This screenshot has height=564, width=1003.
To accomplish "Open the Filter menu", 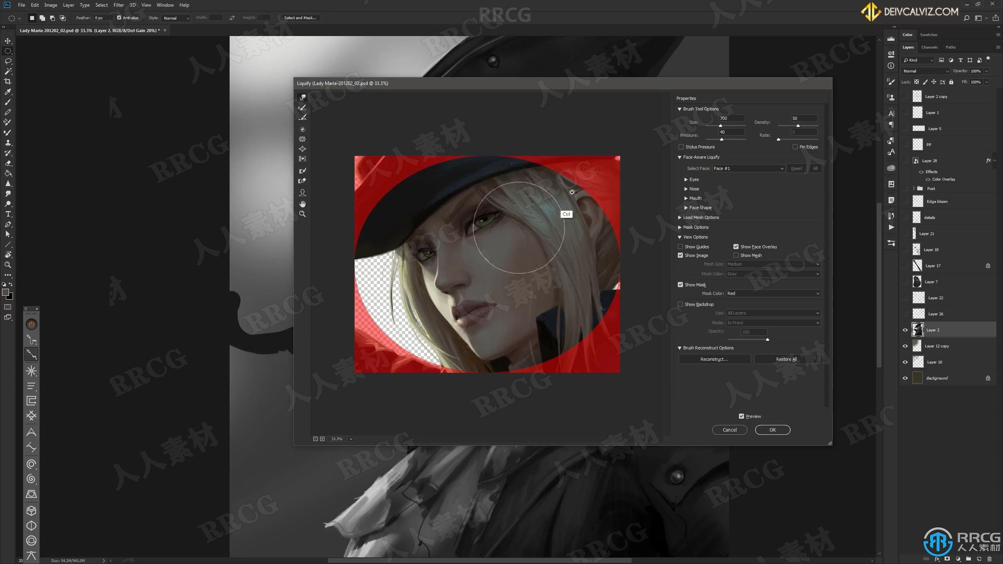I will (118, 5).
